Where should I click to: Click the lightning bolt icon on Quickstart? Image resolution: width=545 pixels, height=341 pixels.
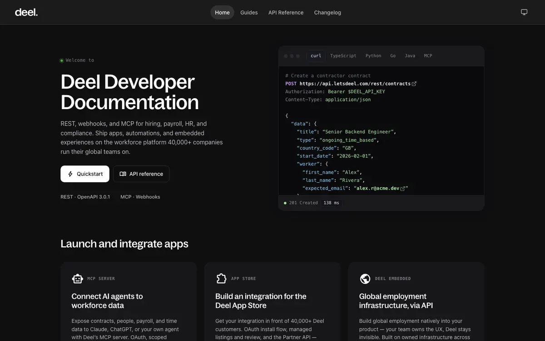pos(70,174)
